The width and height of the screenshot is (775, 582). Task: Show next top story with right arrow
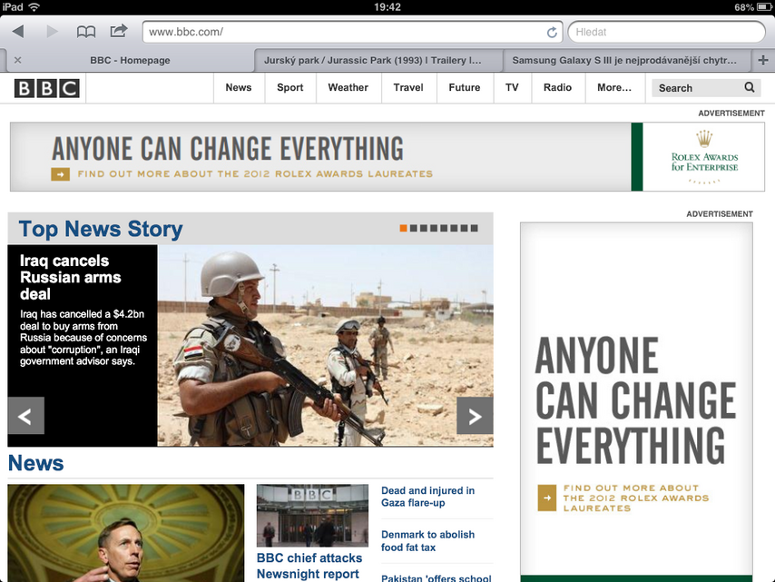(475, 416)
